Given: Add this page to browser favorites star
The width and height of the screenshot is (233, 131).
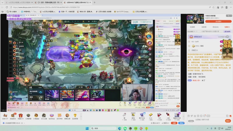Looking at the screenshot, I should pyautogui.click(x=213, y=7).
